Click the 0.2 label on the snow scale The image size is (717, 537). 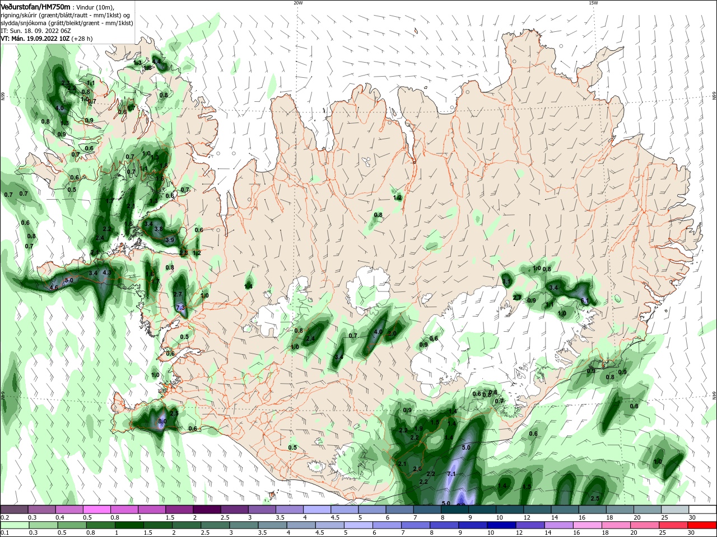[5, 517]
